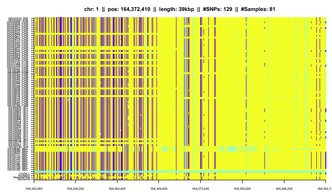This screenshot has width=332, height=195.
Task: Click x-axis tick label 164,369,426
Action: 159,188
